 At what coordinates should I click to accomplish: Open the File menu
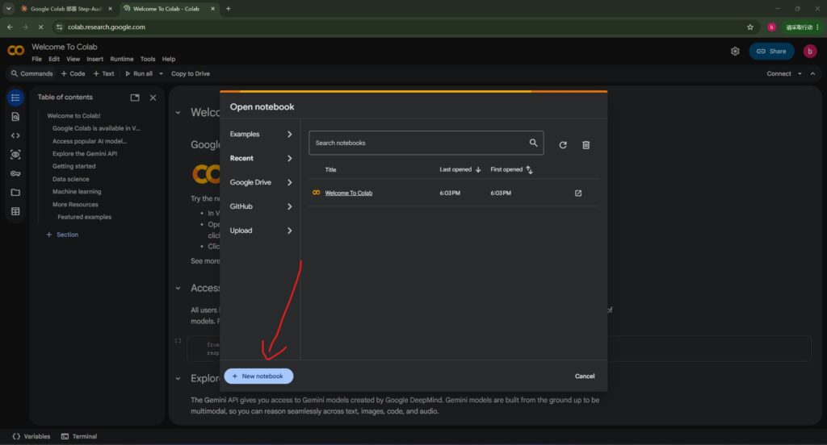(36, 59)
